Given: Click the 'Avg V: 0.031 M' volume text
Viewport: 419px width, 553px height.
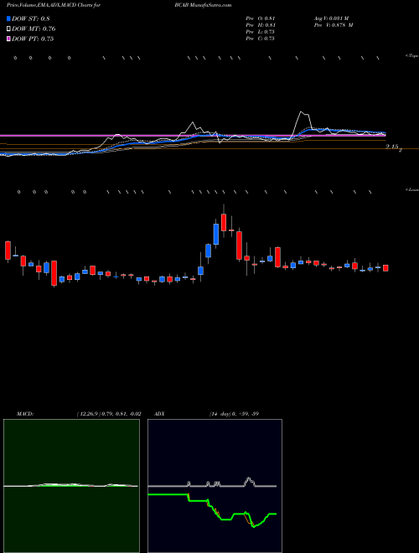Looking at the screenshot, I should coord(331,18).
